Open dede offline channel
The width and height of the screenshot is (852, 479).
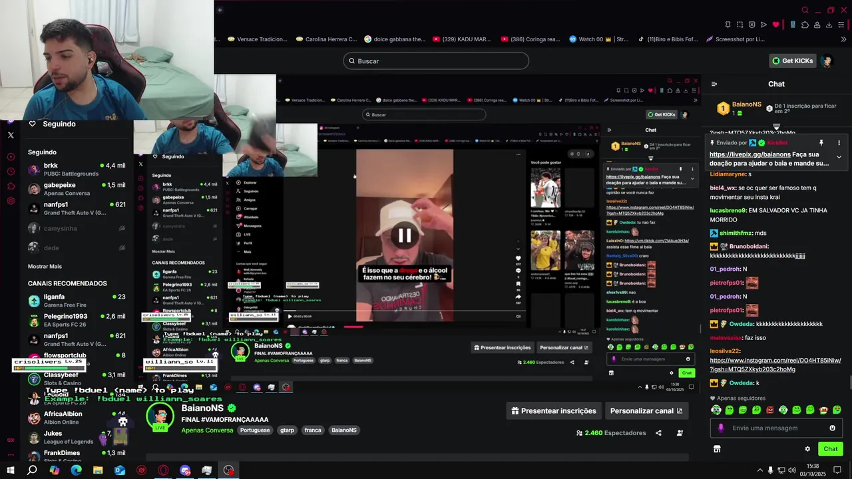click(x=77, y=247)
